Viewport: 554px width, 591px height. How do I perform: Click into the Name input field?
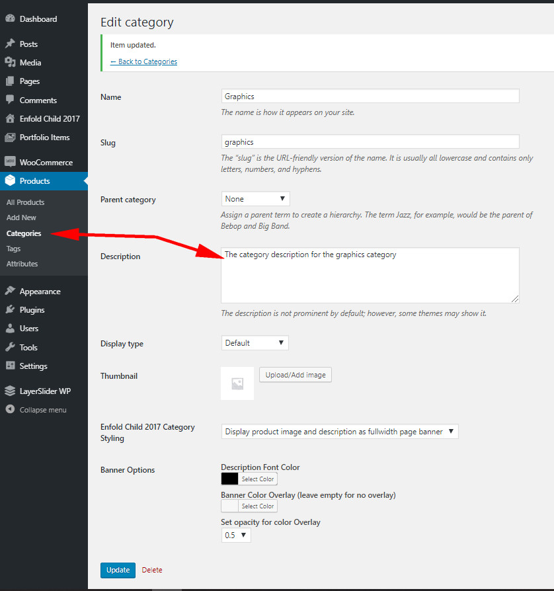(370, 96)
